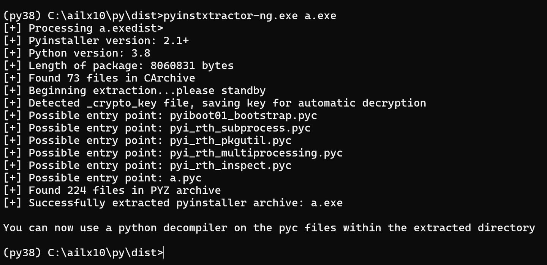
Task: Click the a.exe argument in the first command
Action: 320,16
